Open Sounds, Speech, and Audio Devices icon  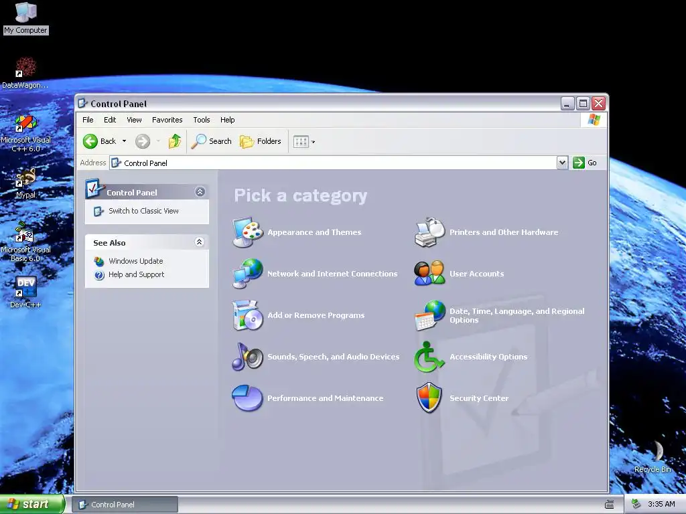[248, 357]
